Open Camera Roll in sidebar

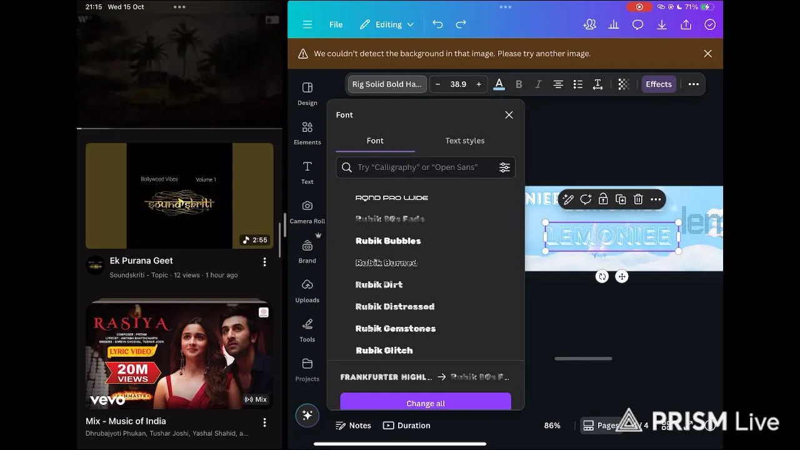(x=307, y=212)
